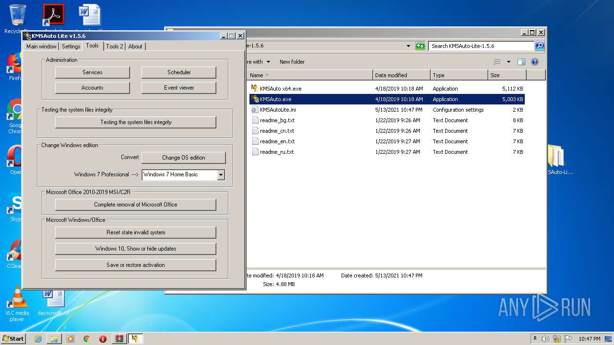
Task: Open the Adobe Acrobat desktop shortcut
Action: (53, 15)
